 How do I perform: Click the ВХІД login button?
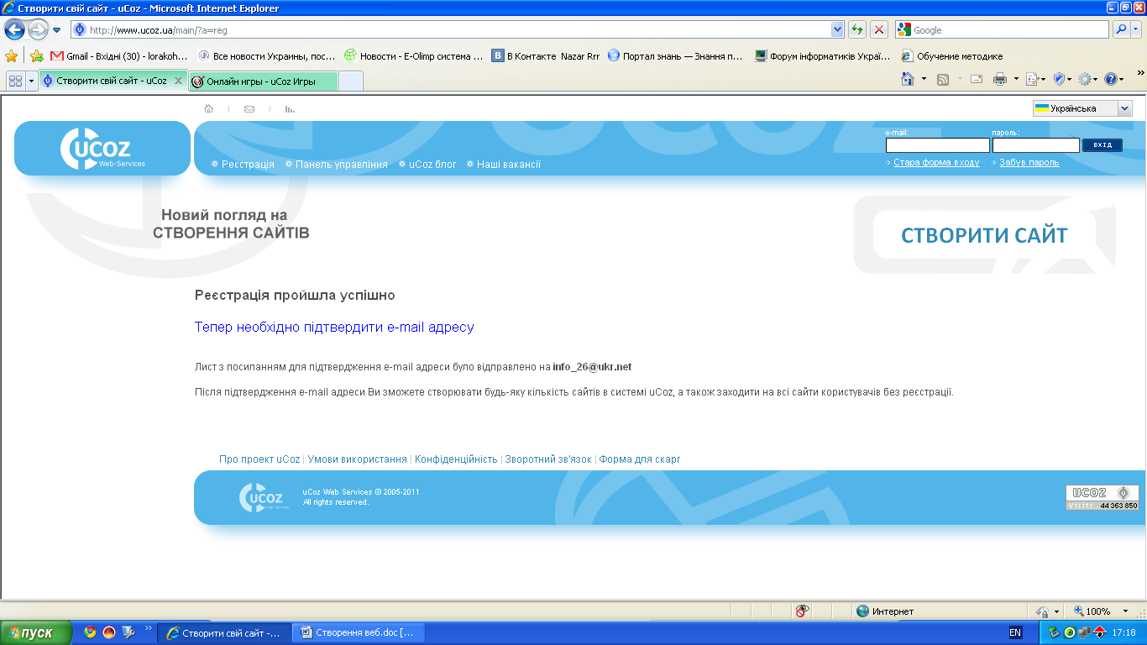[x=1102, y=145]
